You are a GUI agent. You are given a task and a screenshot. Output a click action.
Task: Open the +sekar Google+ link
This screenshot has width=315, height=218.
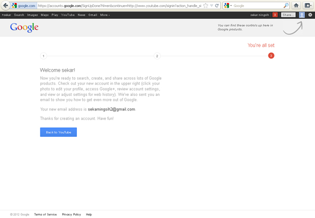tap(7, 15)
